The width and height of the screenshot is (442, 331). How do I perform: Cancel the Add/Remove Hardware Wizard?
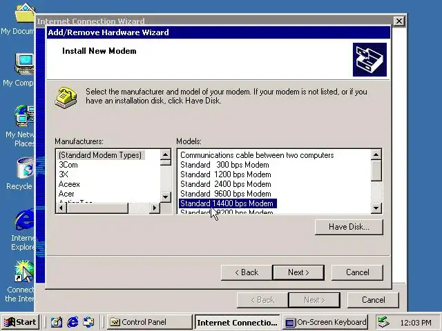357,272
